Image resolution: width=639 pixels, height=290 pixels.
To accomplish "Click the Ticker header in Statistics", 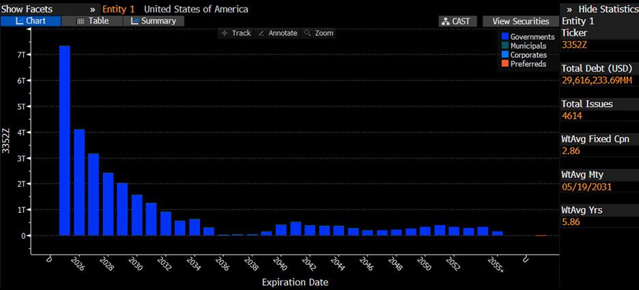I will point(575,33).
